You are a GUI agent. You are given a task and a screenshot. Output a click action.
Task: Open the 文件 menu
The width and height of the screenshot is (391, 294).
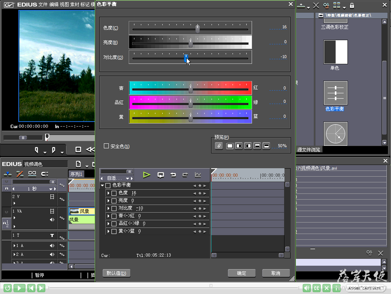(x=43, y=5)
